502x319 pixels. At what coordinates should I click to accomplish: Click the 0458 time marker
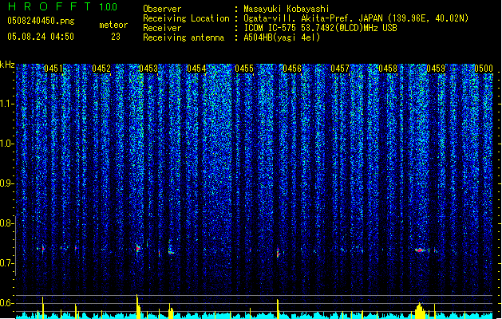pos(388,69)
